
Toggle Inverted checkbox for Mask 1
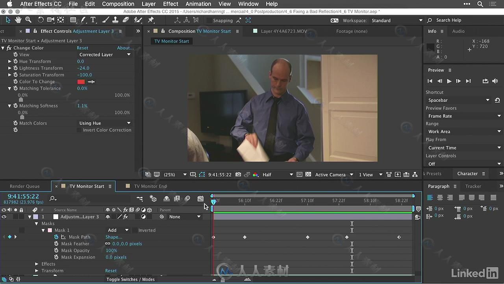(x=134, y=230)
